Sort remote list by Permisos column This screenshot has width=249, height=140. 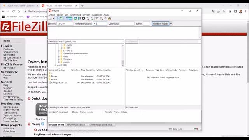(x=182, y=70)
